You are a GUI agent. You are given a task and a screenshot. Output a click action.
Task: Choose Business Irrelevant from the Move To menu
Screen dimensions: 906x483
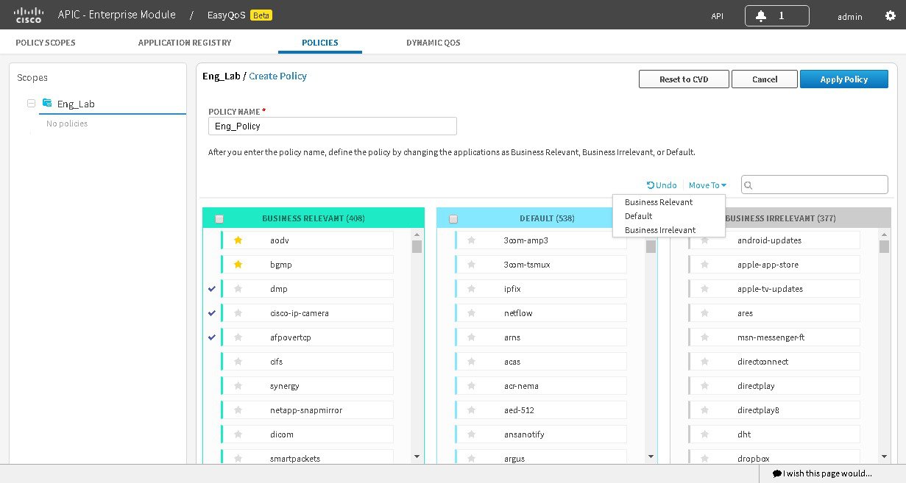(659, 229)
